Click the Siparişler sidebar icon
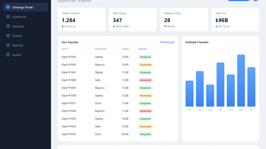 [8, 26]
